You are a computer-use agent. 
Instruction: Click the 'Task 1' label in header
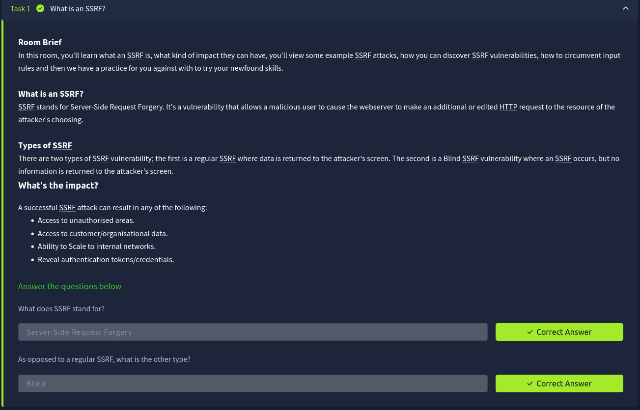[x=20, y=9]
